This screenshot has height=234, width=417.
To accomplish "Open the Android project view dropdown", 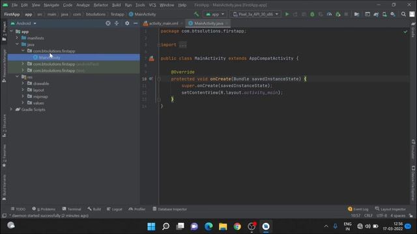I will tap(23, 23).
